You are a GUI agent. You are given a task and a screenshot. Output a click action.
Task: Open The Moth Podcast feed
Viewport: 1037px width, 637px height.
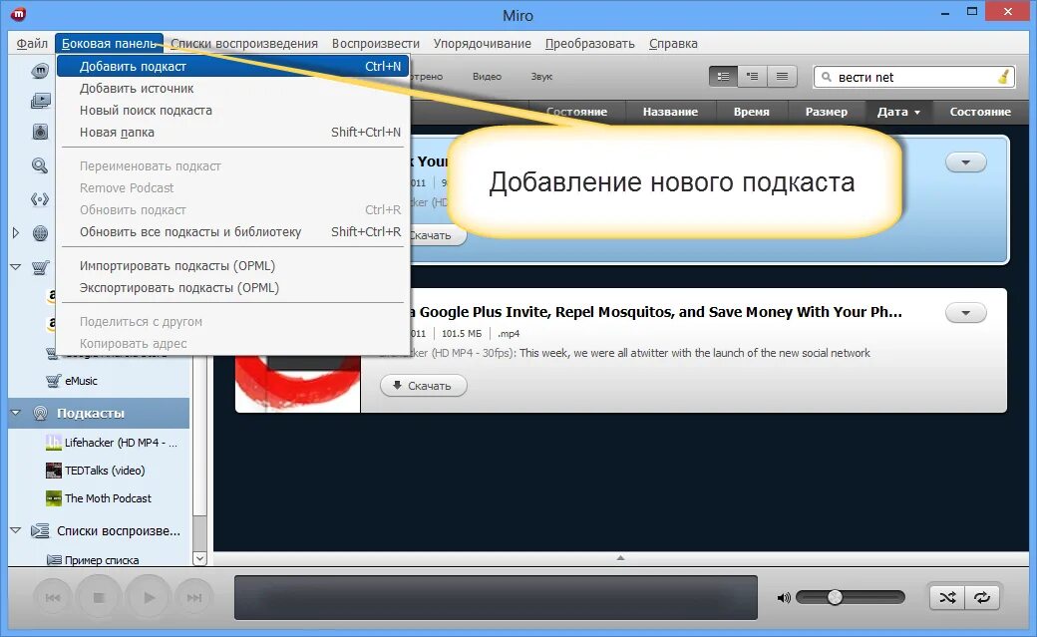(x=99, y=498)
